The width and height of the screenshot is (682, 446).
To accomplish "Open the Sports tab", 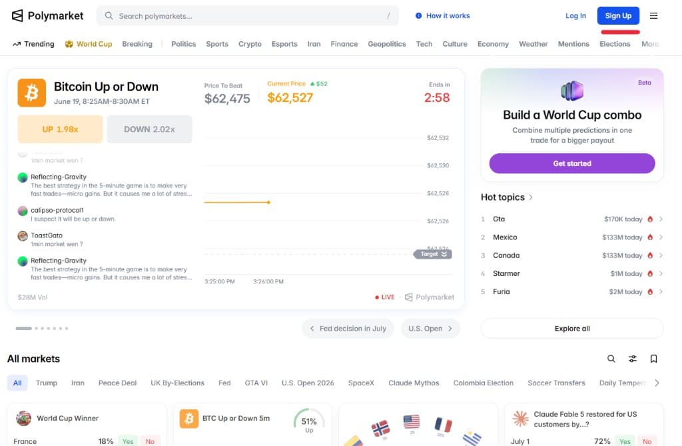I will tap(217, 44).
